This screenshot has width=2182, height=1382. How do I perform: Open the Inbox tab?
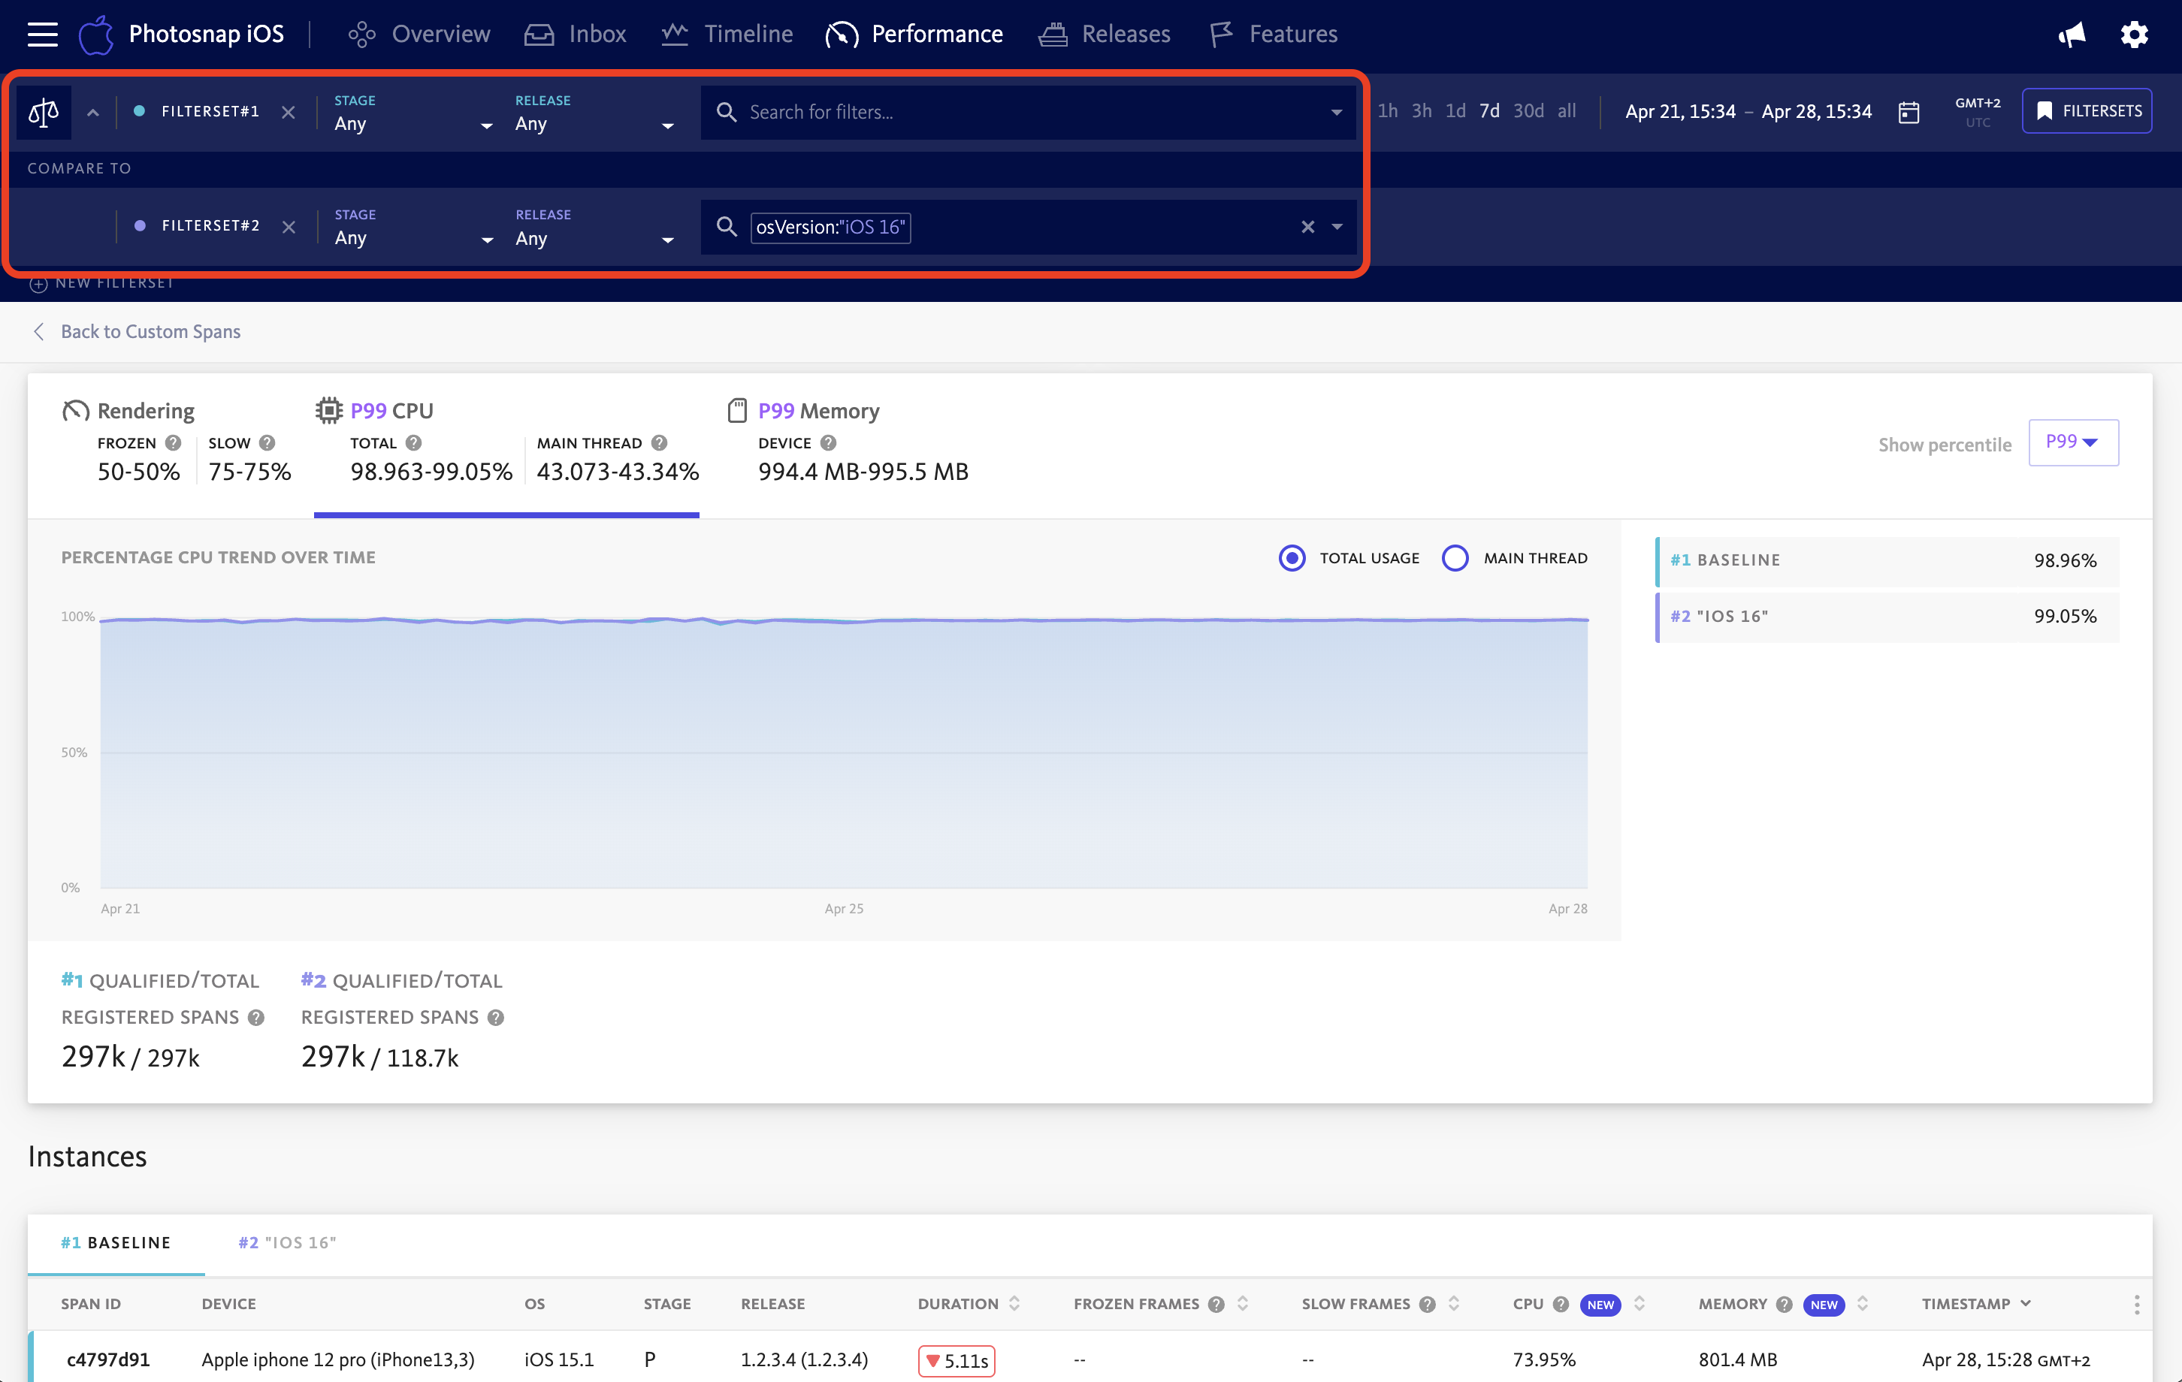tap(576, 35)
